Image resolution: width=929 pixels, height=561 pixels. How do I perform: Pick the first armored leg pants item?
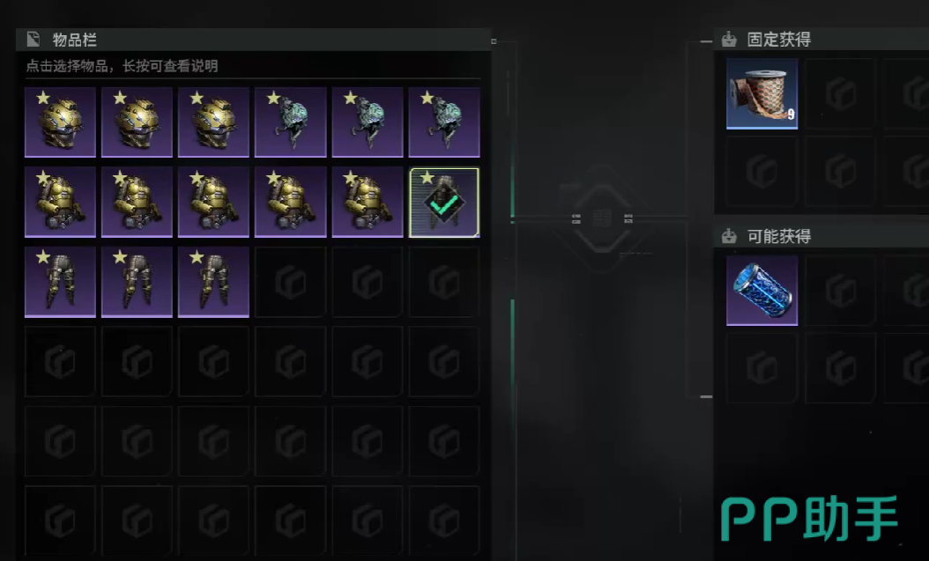pos(60,283)
